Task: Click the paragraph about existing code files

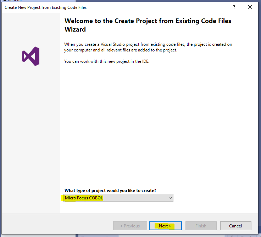Action: tap(148, 47)
